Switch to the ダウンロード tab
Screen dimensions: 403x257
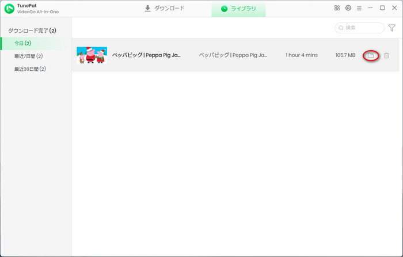pyautogui.click(x=165, y=9)
